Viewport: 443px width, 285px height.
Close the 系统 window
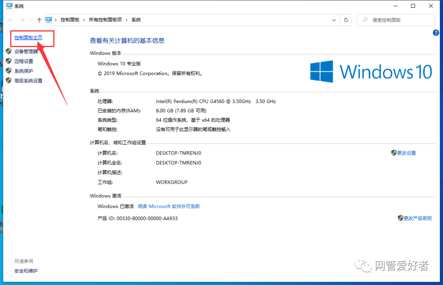(431, 6)
